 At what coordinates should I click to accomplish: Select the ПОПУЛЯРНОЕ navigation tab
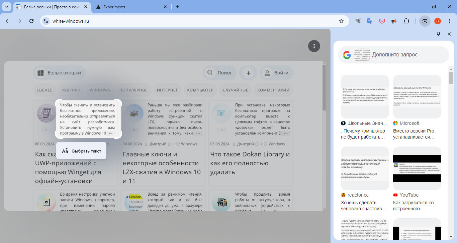tap(133, 90)
